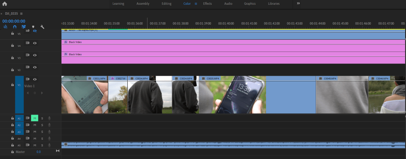Solo the A1 track

pos(42,118)
